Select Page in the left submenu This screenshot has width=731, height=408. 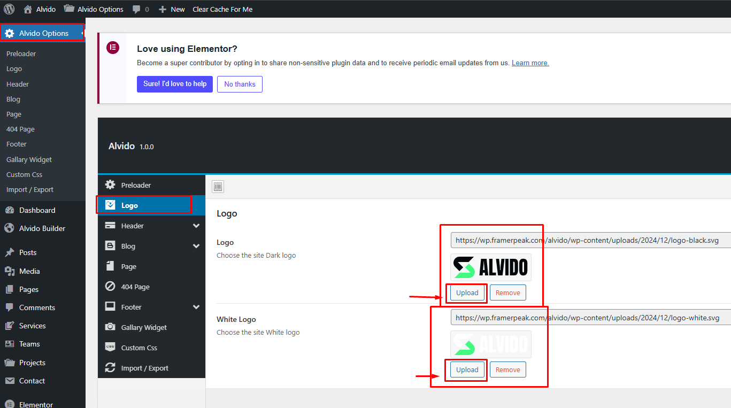[x=14, y=114]
